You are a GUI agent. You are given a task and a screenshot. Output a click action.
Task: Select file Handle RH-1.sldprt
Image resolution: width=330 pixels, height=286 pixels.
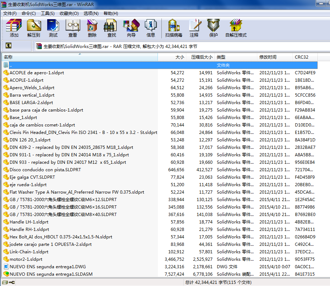29,229
